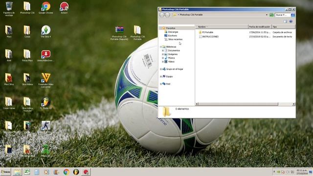Screen dimensions: 313x176
Task: Refresh the Photoshop CS6 Portable folder view
Action: [271, 15]
